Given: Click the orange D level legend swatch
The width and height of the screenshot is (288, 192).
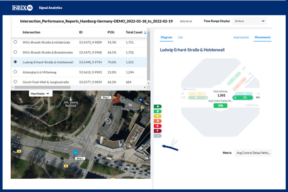Looking at the screenshot, I should point(158,121).
